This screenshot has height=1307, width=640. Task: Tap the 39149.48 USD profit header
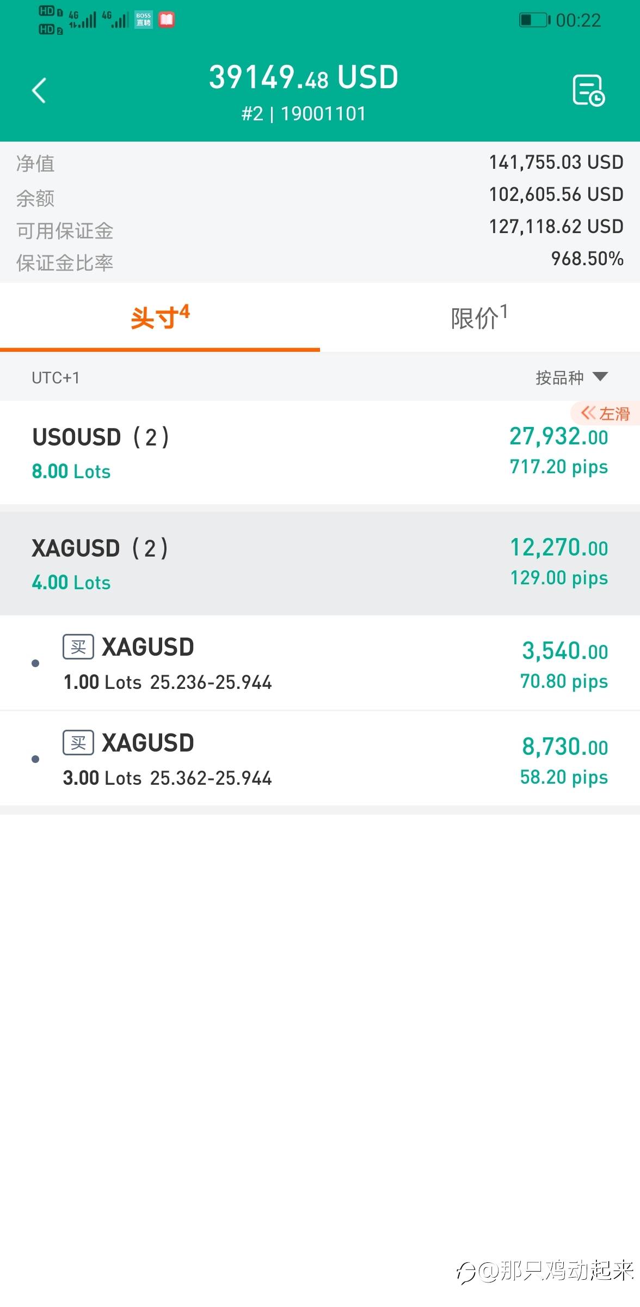point(304,77)
